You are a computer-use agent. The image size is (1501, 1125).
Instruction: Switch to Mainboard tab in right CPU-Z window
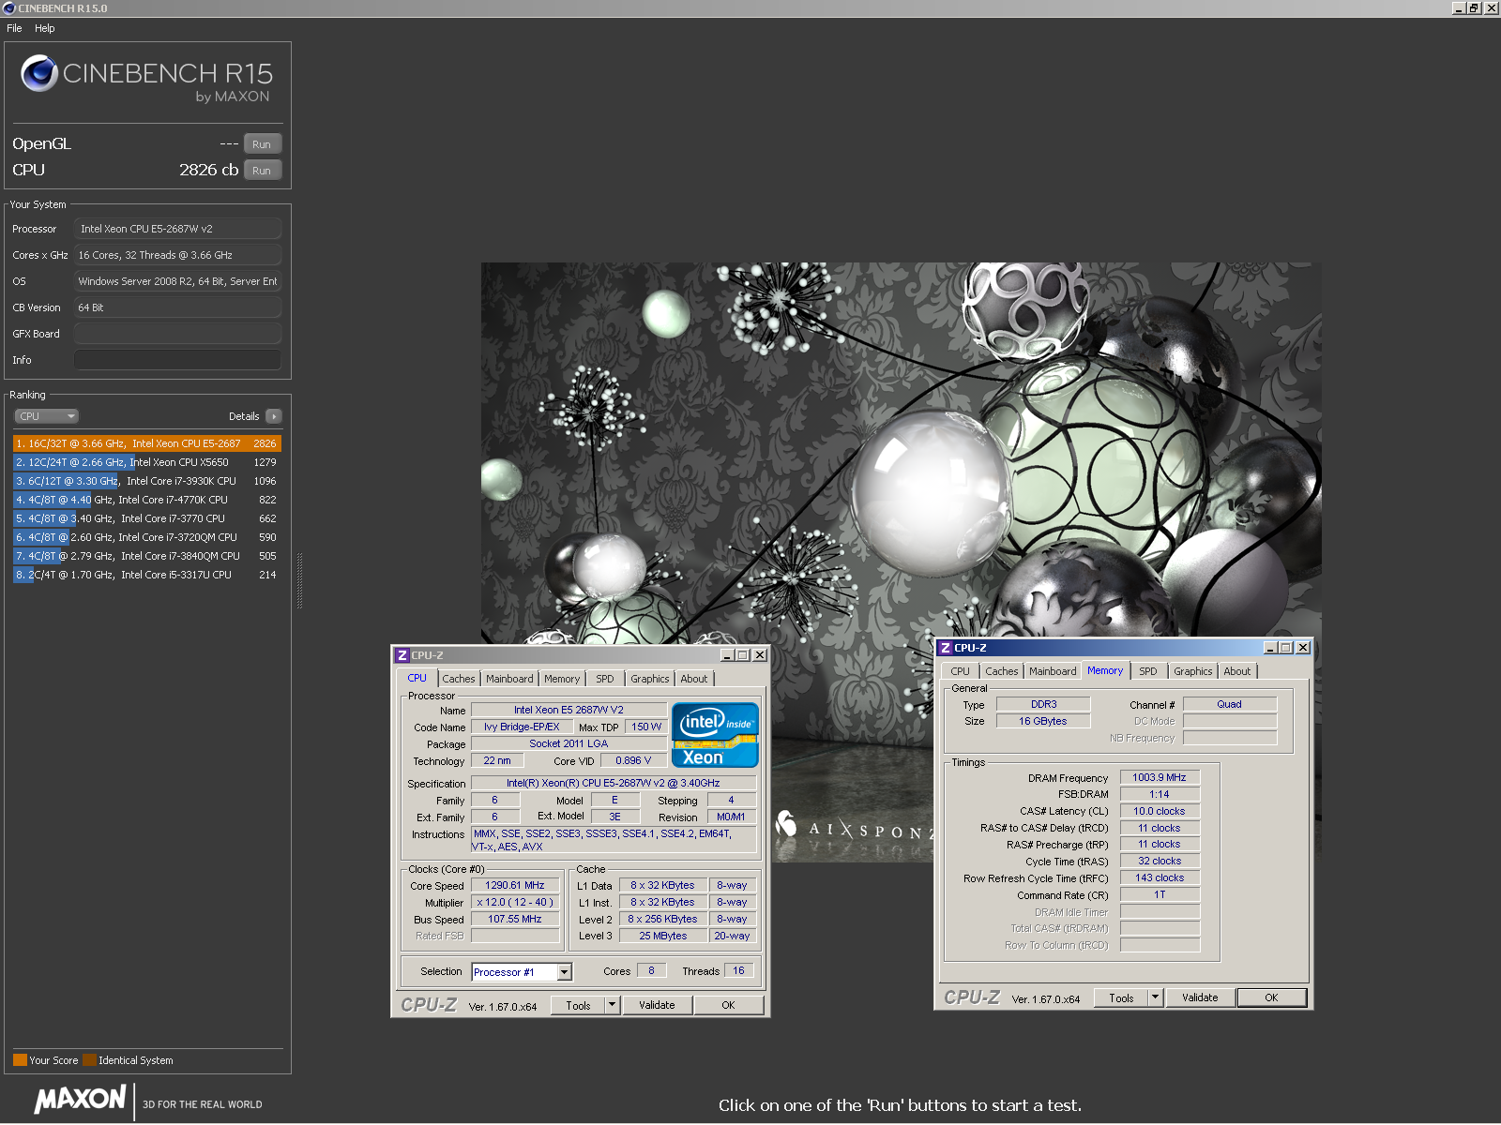pos(1053,671)
